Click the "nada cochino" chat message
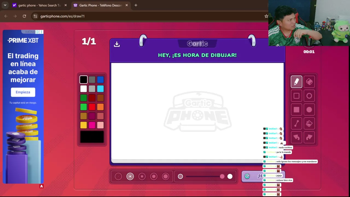 [285, 147]
